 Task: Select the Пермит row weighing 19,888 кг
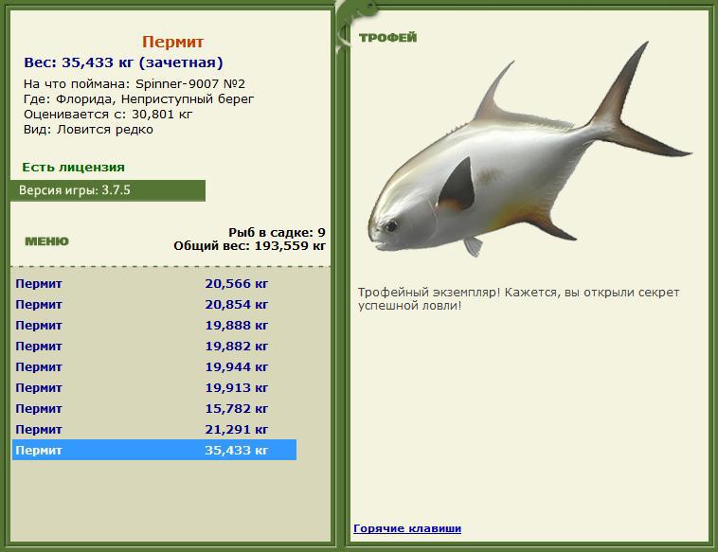[x=154, y=326]
